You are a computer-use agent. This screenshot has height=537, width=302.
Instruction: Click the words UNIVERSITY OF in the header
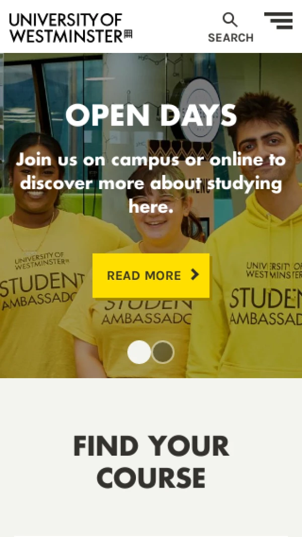click(x=65, y=20)
